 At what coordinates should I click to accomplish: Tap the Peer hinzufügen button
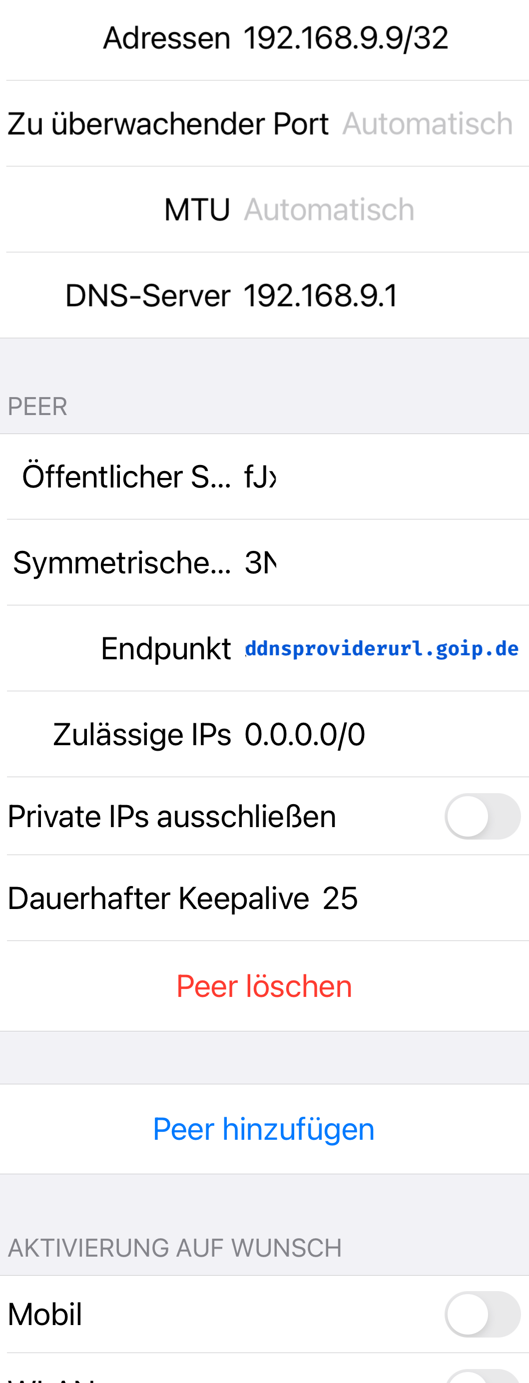(x=264, y=1128)
